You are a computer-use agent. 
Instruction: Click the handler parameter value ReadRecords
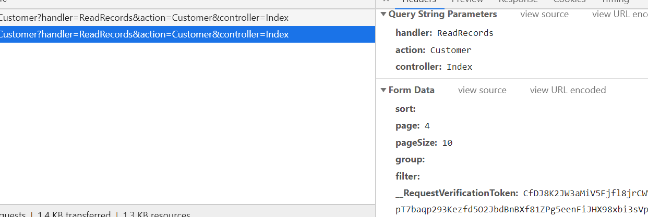point(465,33)
